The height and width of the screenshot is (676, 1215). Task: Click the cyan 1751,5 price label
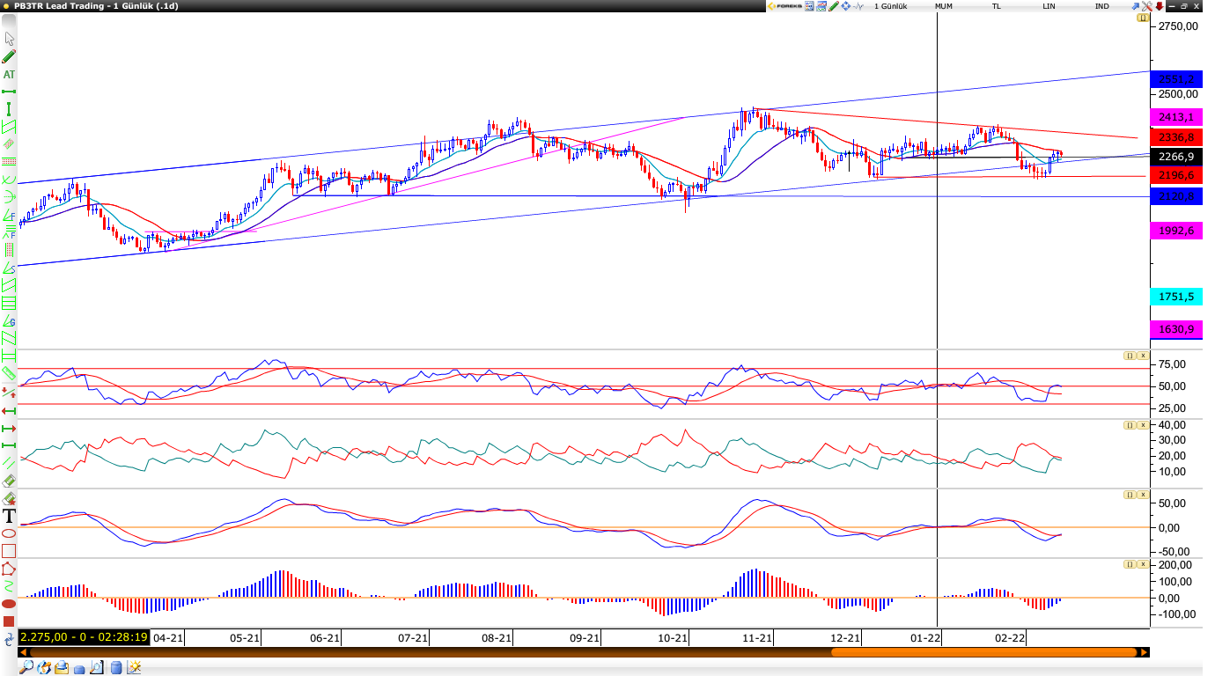click(1176, 297)
